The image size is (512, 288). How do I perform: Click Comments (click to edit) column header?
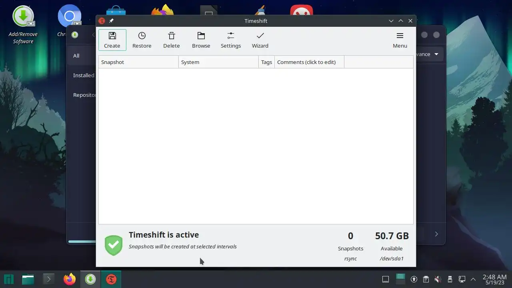pos(309,62)
